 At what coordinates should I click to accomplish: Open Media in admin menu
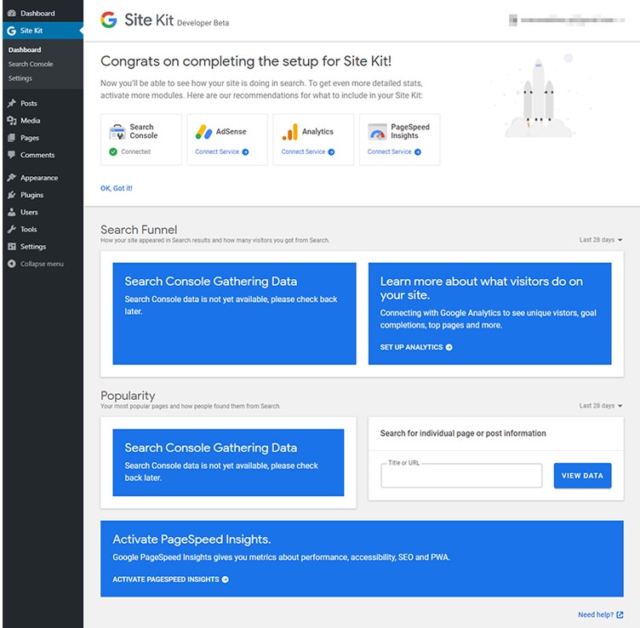pyautogui.click(x=30, y=120)
